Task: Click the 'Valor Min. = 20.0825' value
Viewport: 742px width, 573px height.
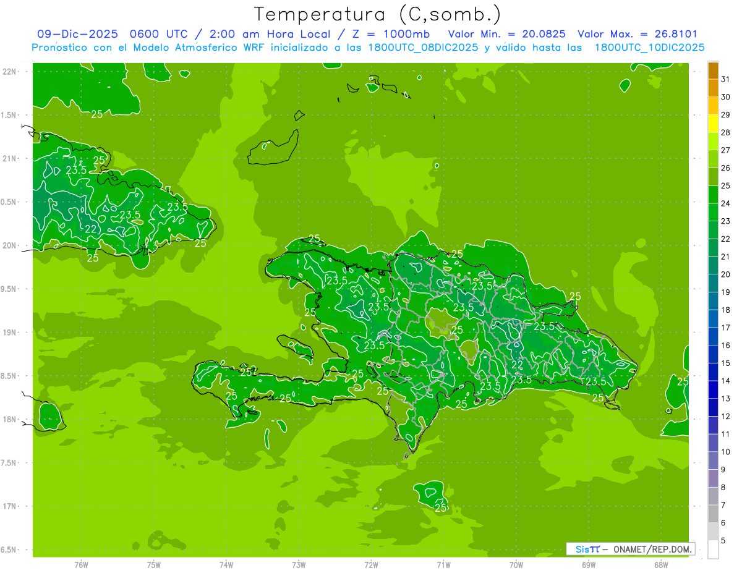Action: (x=506, y=35)
